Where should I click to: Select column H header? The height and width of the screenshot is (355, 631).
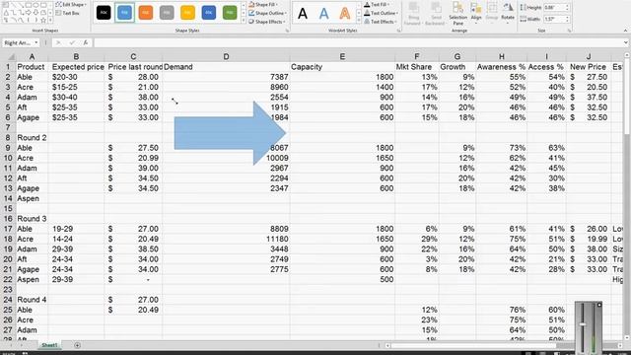(x=501, y=57)
